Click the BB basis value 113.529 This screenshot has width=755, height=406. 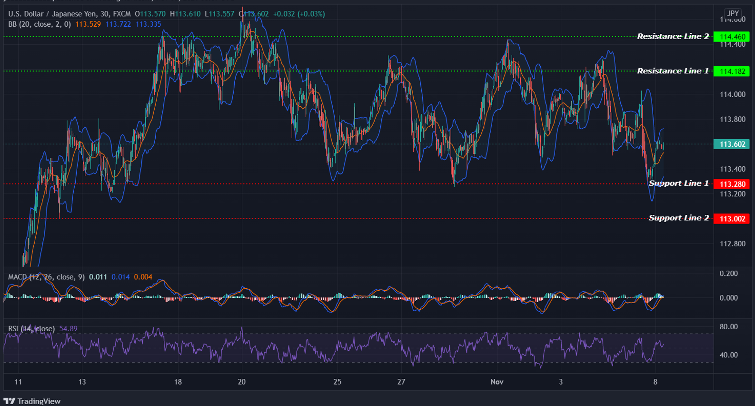click(88, 24)
